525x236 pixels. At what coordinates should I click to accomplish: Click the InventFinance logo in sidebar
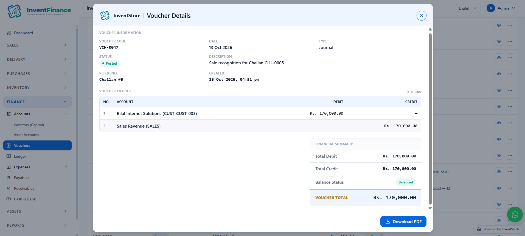[39, 11]
